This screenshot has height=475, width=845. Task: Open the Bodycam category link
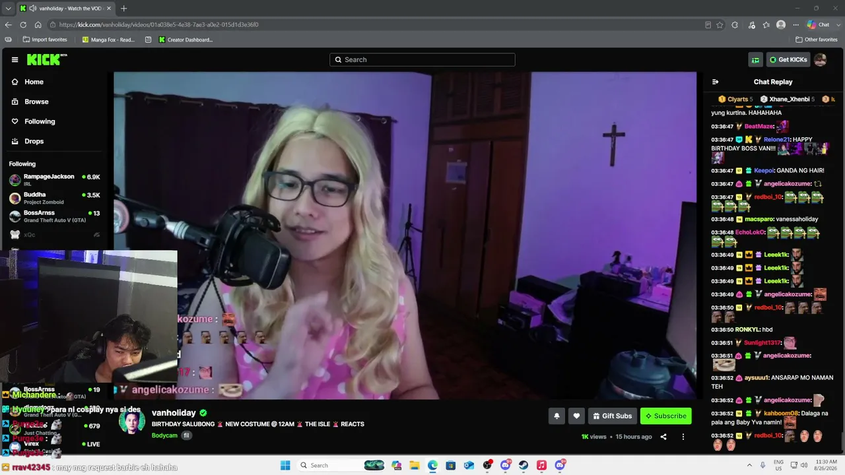point(164,435)
